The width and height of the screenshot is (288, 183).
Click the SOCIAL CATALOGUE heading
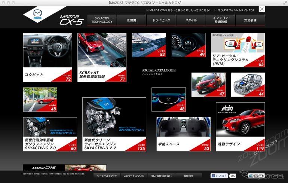pos(159,70)
